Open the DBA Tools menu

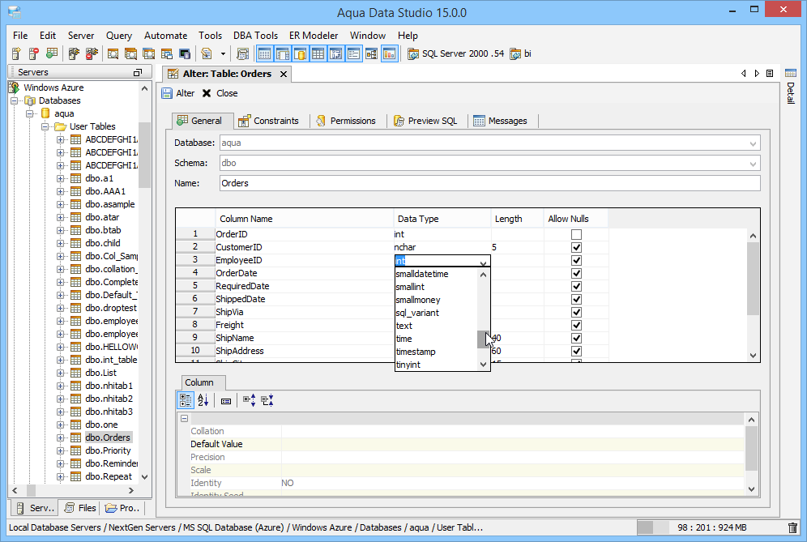pyautogui.click(x=255, y=36)
